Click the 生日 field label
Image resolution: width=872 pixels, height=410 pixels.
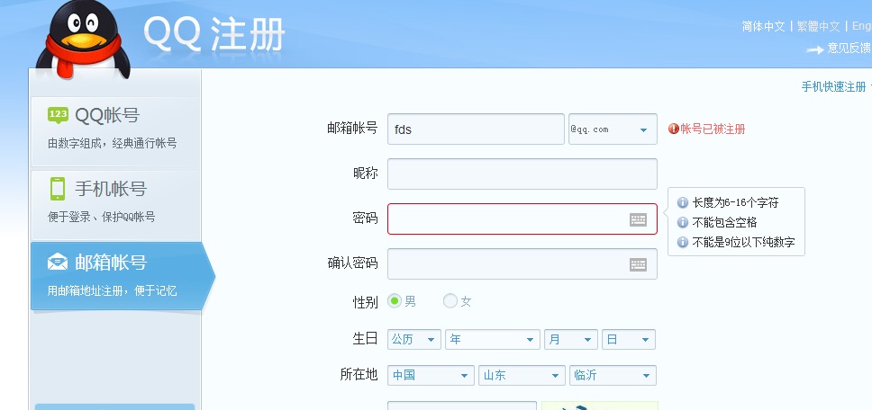point(366,338)
